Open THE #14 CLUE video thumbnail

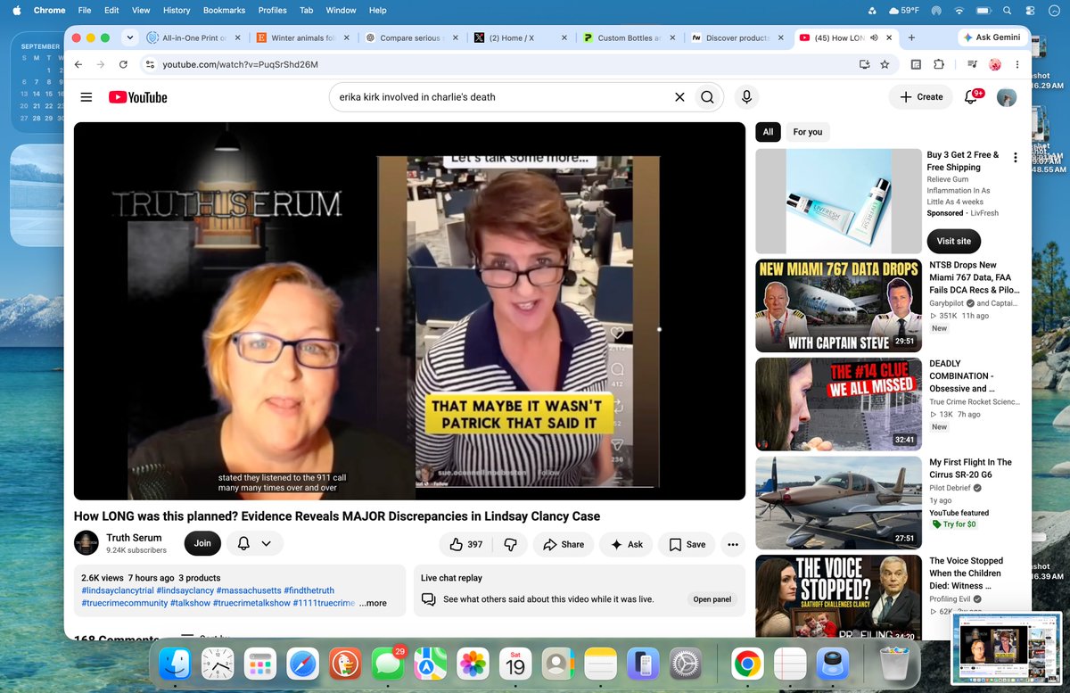[x=838, y=404]
